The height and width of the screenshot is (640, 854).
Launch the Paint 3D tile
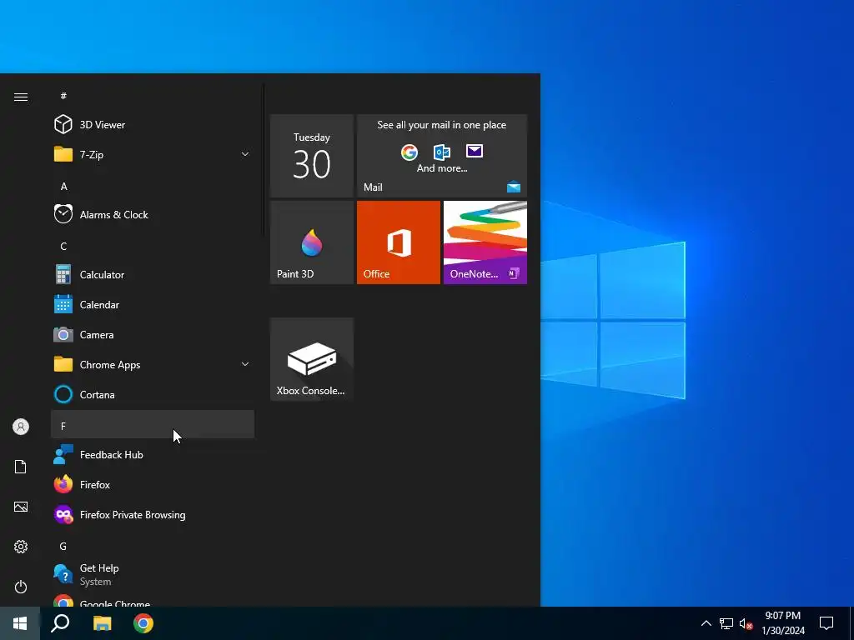tap(312, 242)
